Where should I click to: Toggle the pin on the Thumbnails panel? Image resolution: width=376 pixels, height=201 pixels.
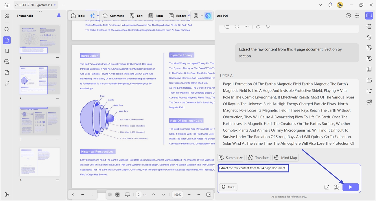click(59, 16)
